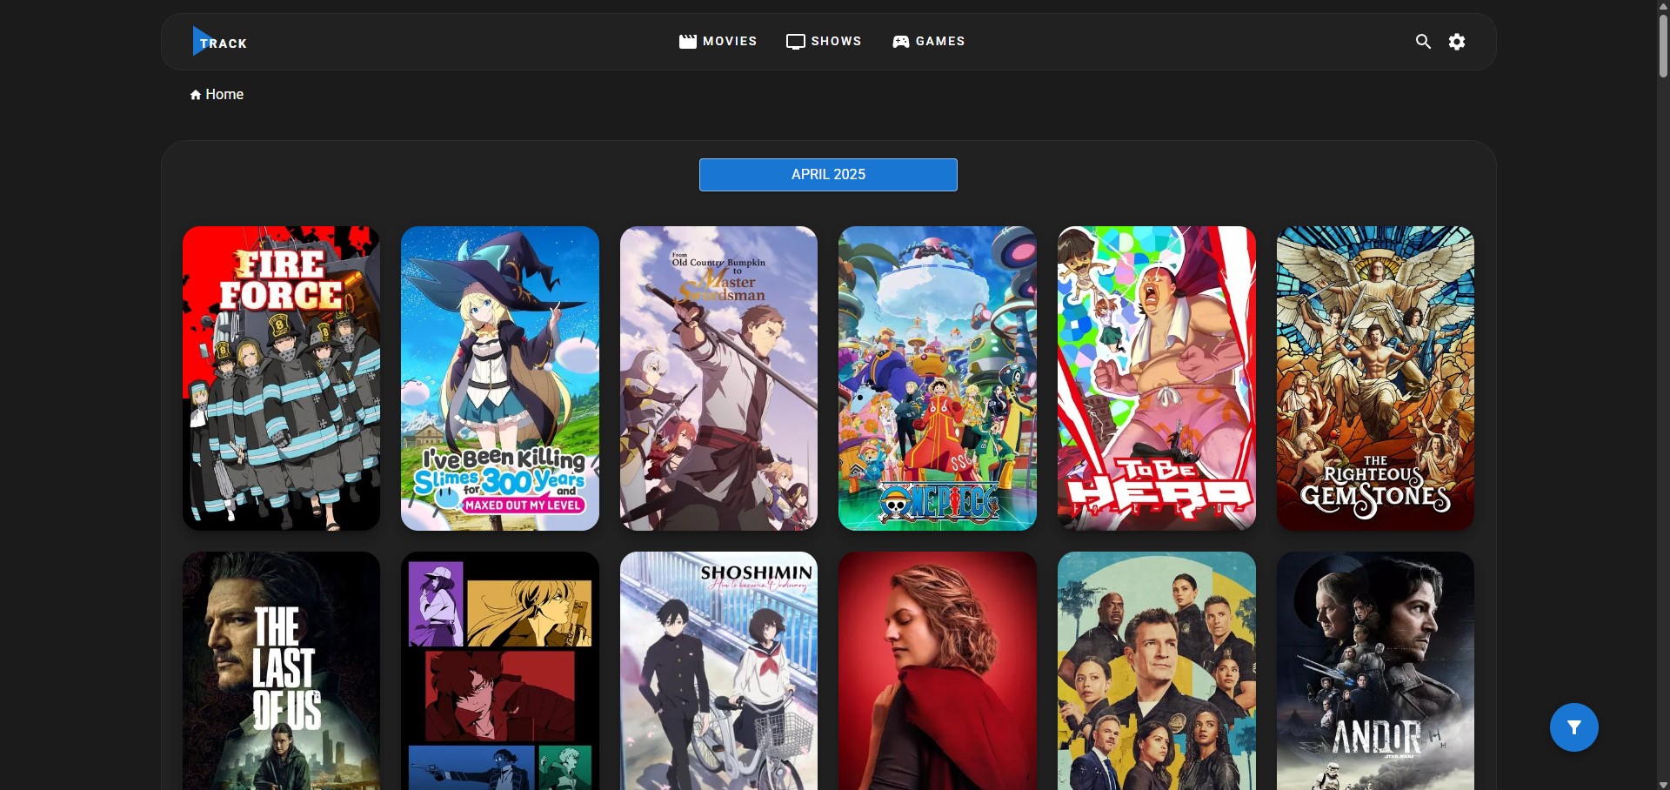Open the Old Country Bumpkin Master Swordsman poster
This screenshot has width=1670, height=790.
click(718, 378)
